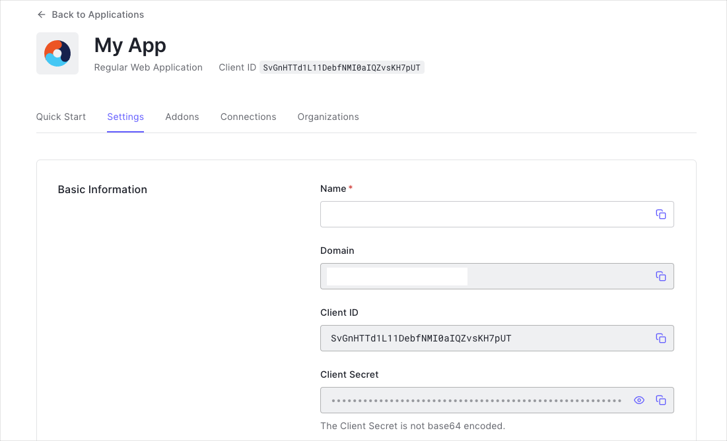
Task: Click the Basic Information section title
Action: (x=102, y=189)
